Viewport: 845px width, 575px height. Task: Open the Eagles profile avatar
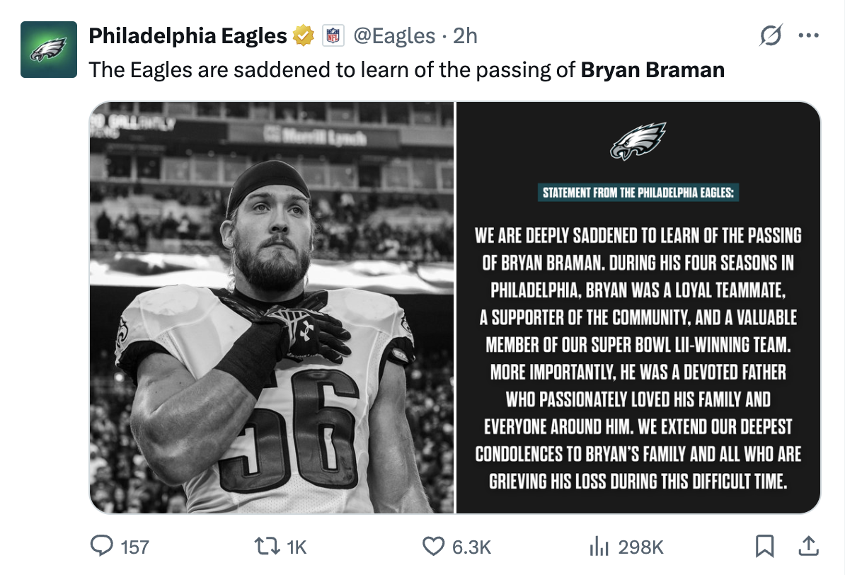coord(48,49)
